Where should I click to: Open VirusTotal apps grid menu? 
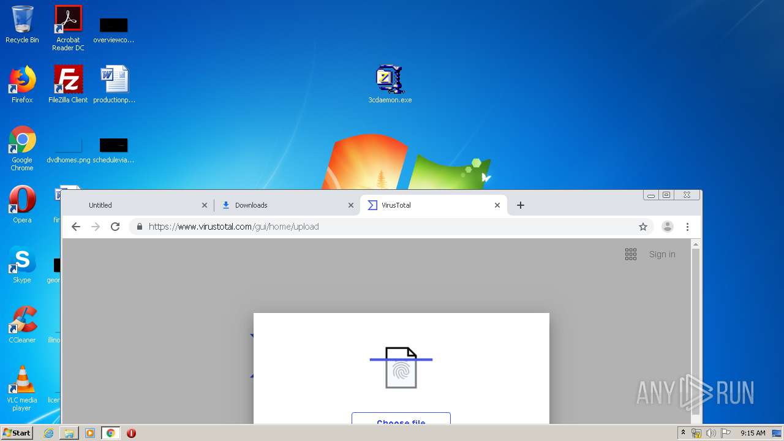(x=631, y=254)
